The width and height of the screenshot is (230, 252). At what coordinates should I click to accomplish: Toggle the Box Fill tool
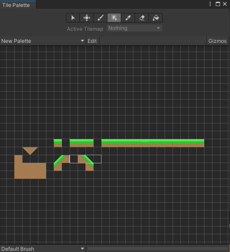[x=114, y=18]
